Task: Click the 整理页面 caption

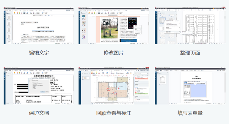Action: click(x=190, y=53)
